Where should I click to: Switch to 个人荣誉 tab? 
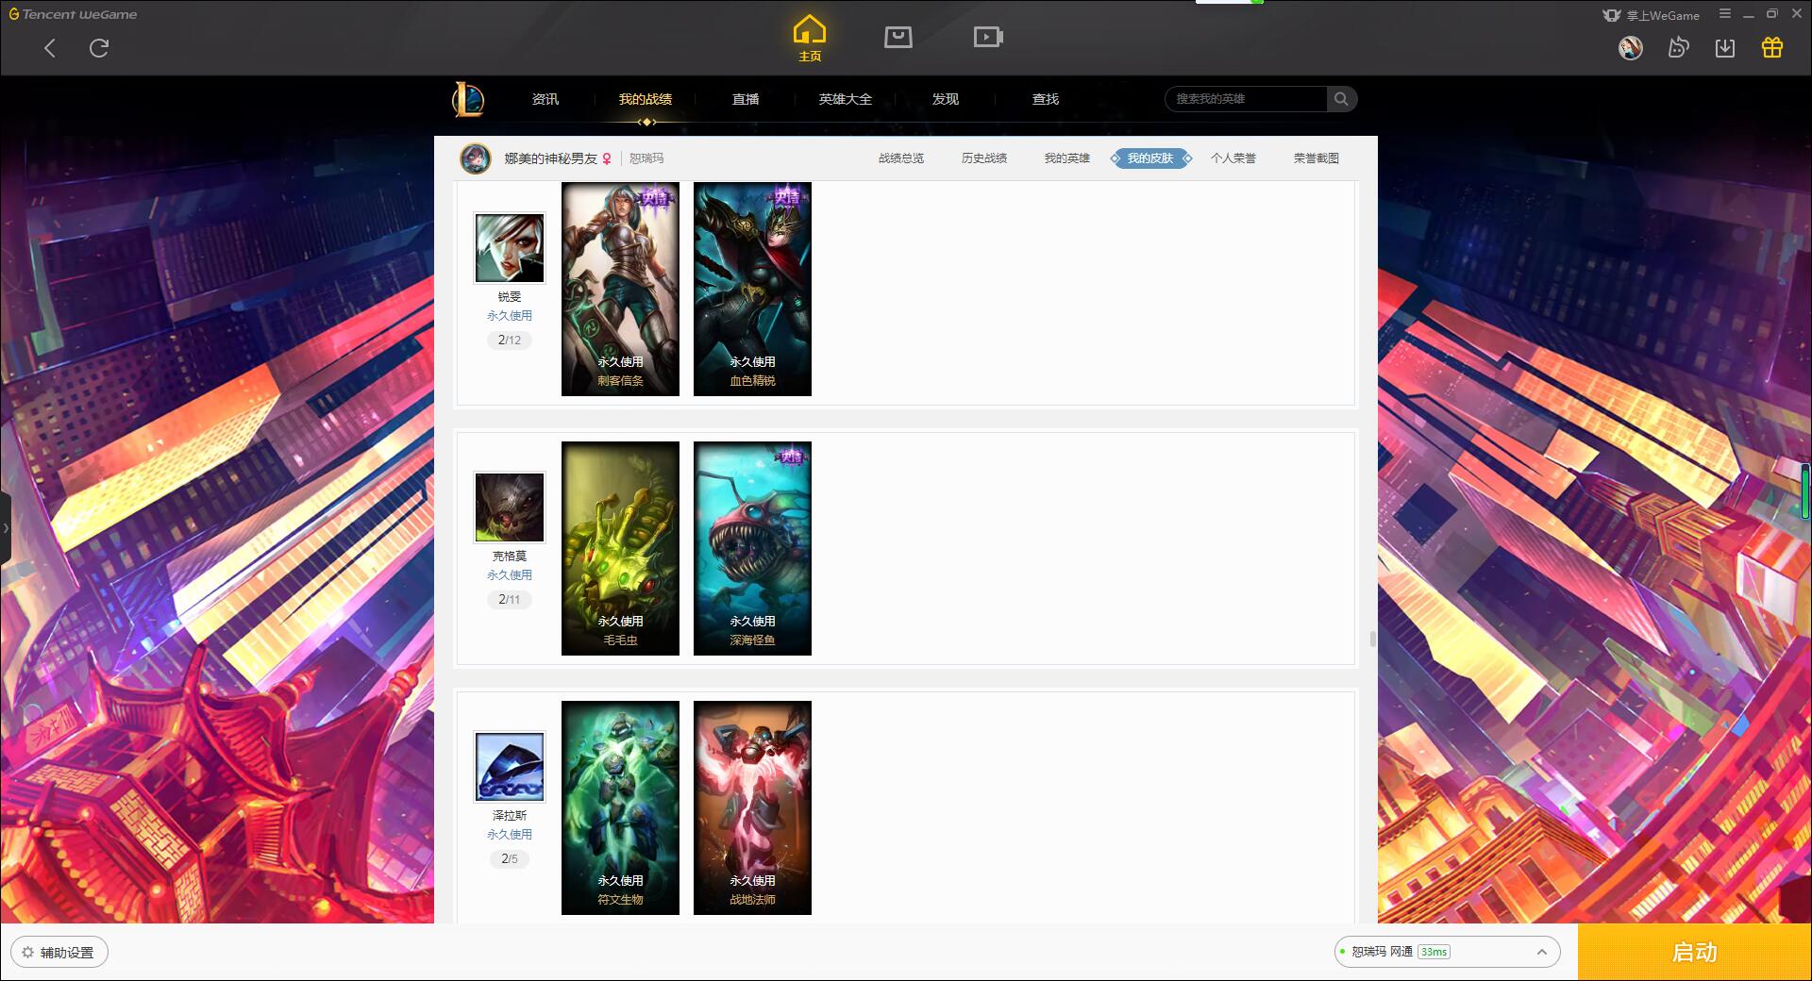coord(1233,158)
